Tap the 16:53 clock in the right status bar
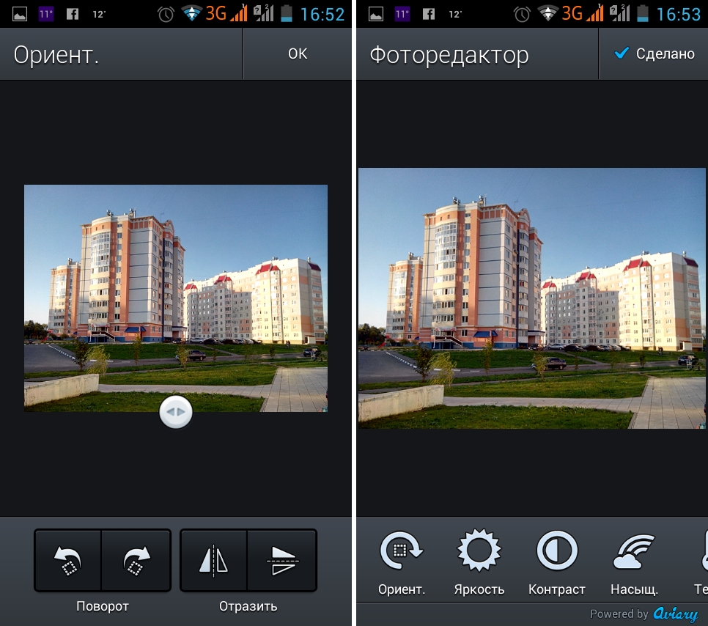Viewport: 708px width, 626px height. 678,15
